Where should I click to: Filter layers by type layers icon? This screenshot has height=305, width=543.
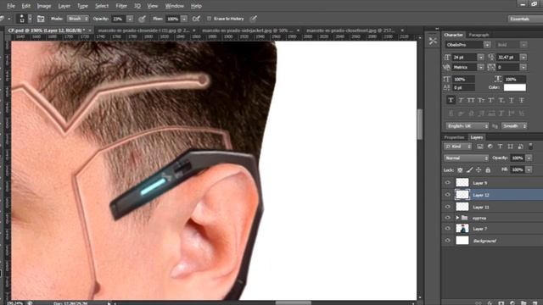(x=500, y=147)
